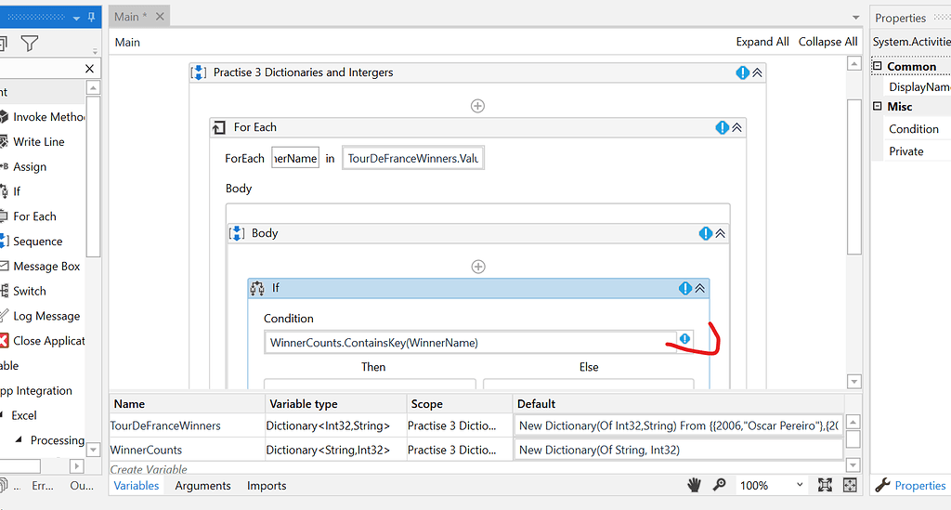Collapse the Practise 3 Dictionaries sequence chevron
Image resolution: width=951 pixels, height=510 pixels.
point(757,72)
